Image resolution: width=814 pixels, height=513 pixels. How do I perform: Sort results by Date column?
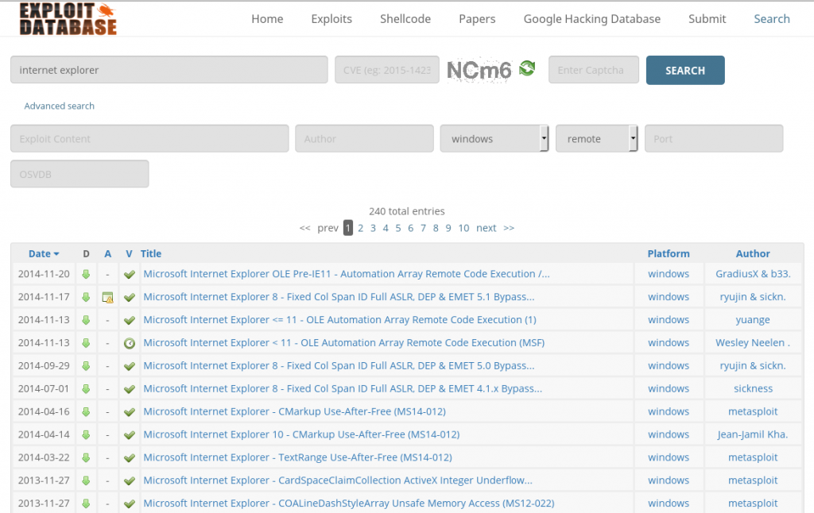pos(44,254)
